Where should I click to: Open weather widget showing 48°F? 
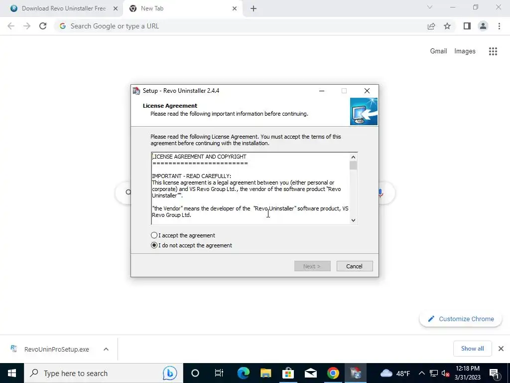point(395,373)
